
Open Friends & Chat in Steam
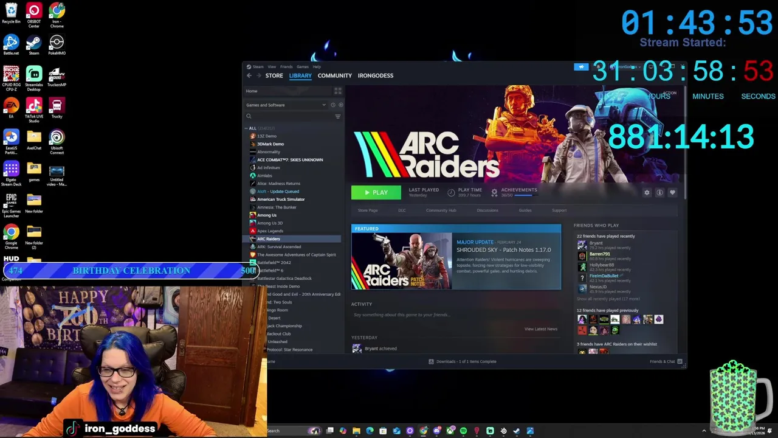coord(666,361)
